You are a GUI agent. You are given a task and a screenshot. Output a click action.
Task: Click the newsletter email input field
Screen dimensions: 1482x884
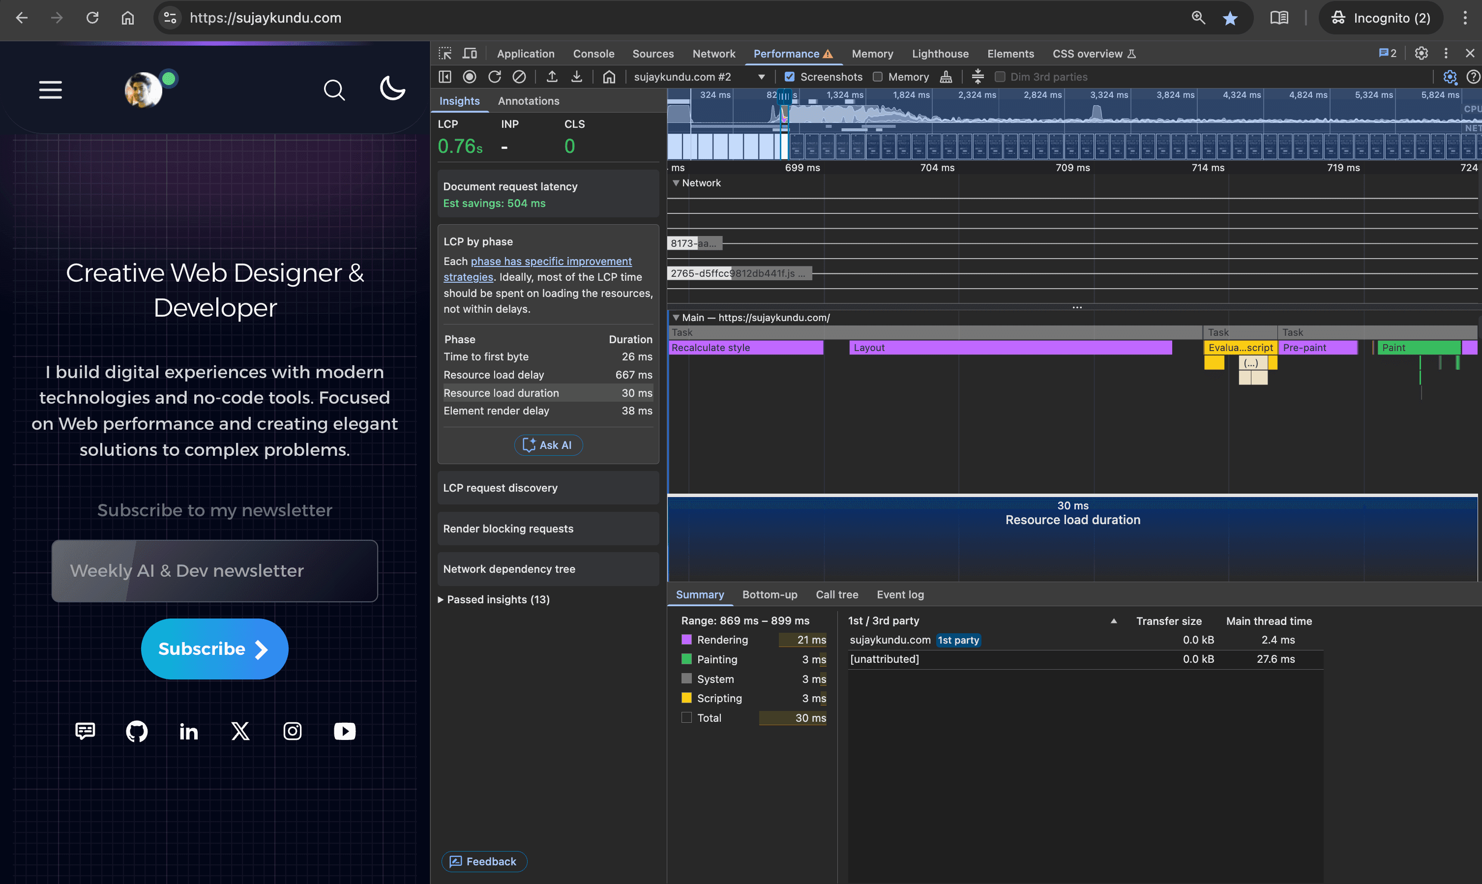point(214,571)
